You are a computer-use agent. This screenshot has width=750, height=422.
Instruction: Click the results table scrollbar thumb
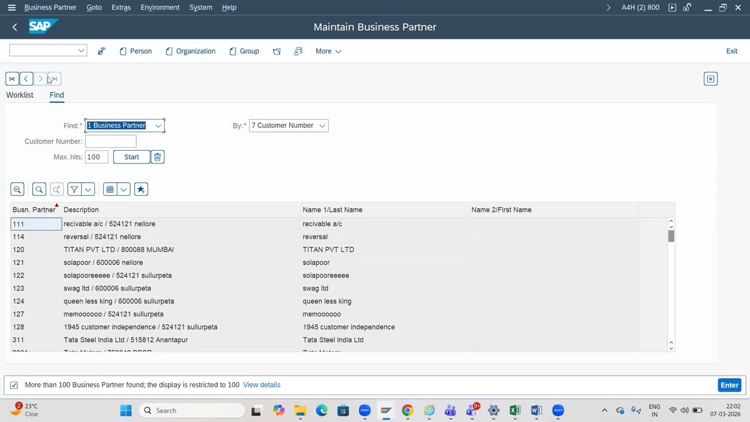pos(671,236)
